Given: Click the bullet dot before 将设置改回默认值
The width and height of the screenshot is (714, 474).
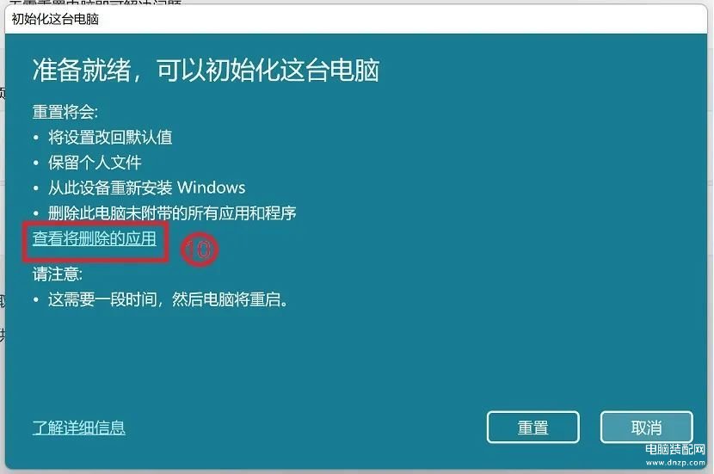Looking at the screenshot, I should tap(36, 138).
